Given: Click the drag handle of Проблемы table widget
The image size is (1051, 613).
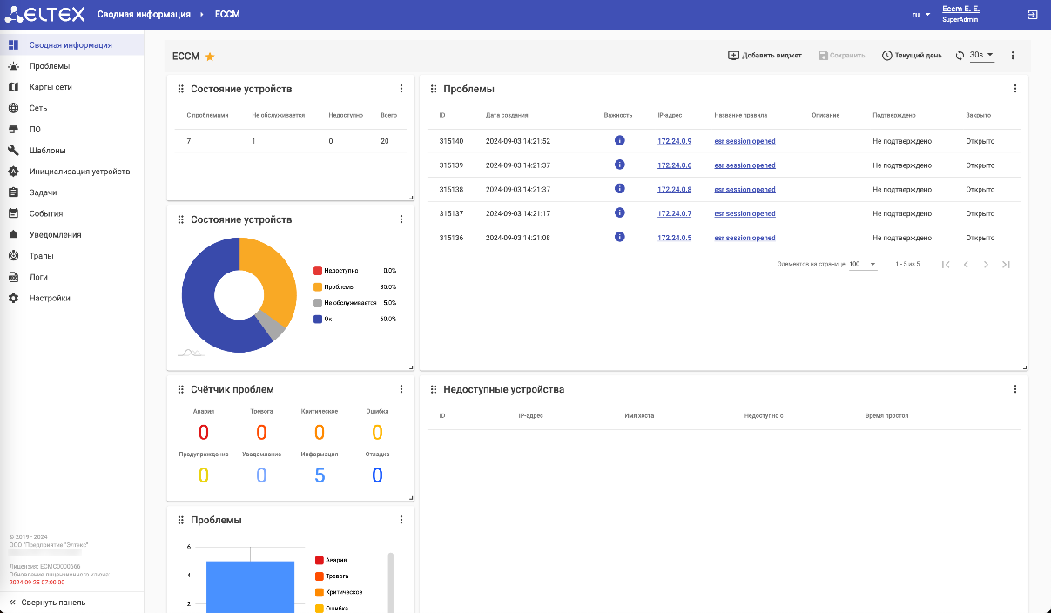Looking at the screenshot, I should point(433,89).
